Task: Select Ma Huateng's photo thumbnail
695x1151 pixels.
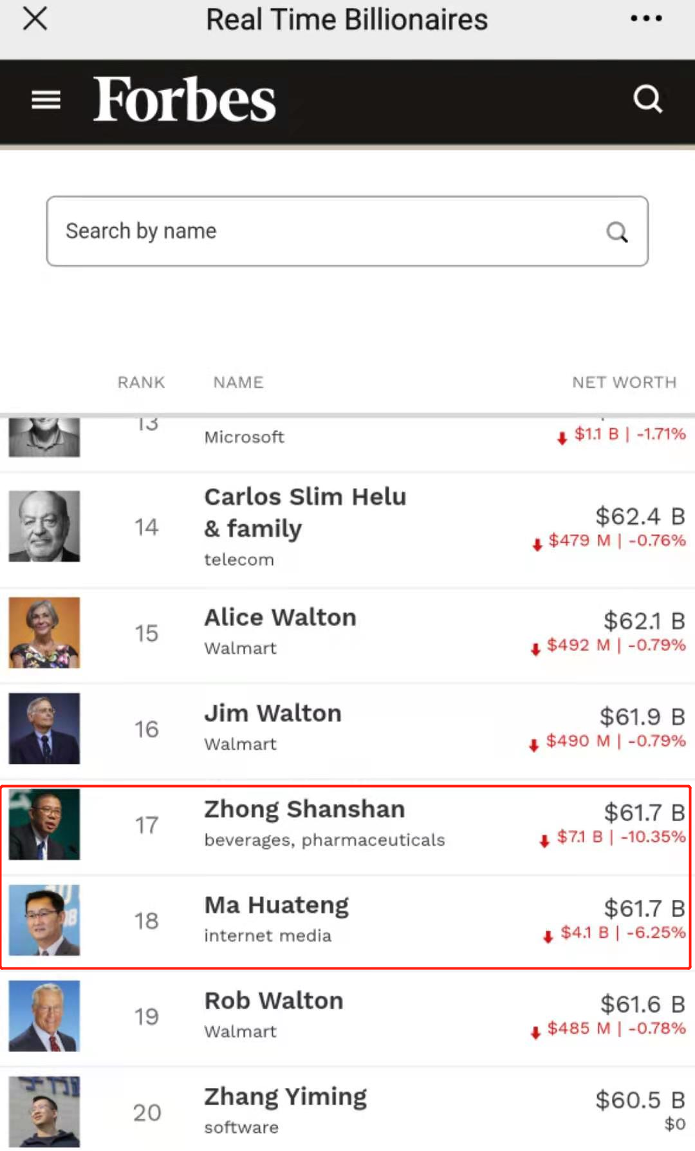Action: tap(44, 920)
